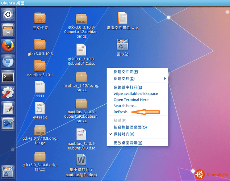Select the evtest.c file icon

tap(40, 108)
